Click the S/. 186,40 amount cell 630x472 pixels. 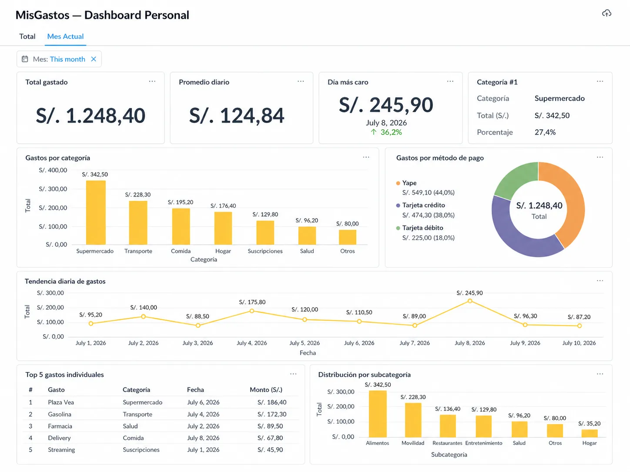[272, 402]
